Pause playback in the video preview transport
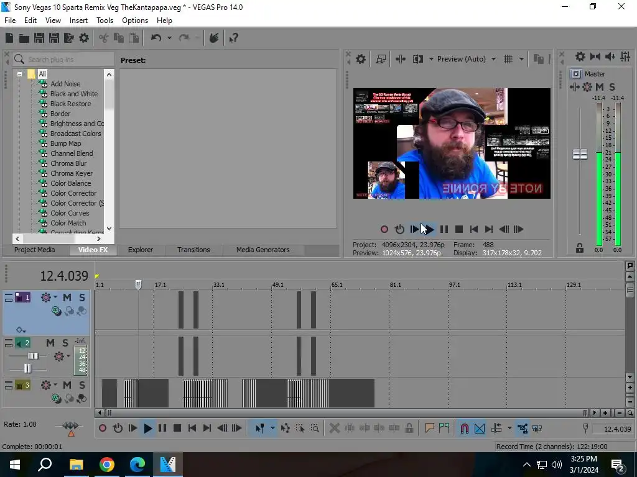Screen dimensions: 637x477 444,229
